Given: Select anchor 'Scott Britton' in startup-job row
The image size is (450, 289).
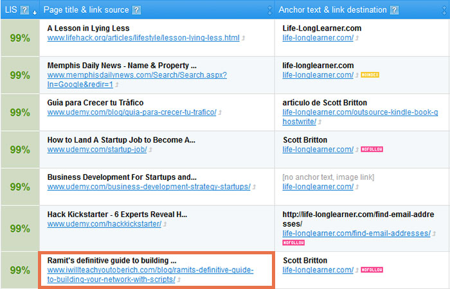Looking at the screenshot, I should tap(305, 140).
